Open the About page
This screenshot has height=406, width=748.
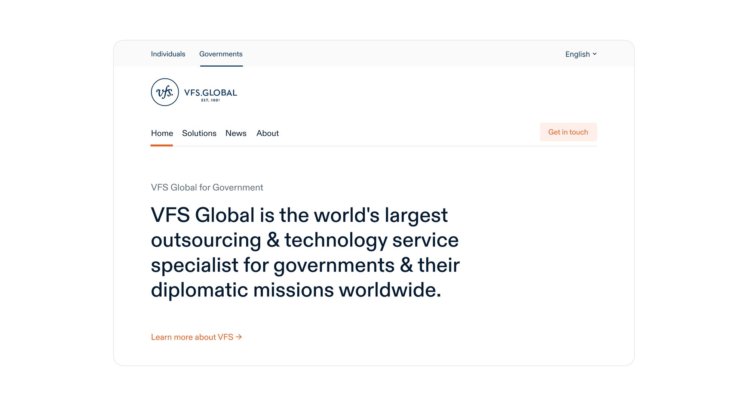point(267,133)
